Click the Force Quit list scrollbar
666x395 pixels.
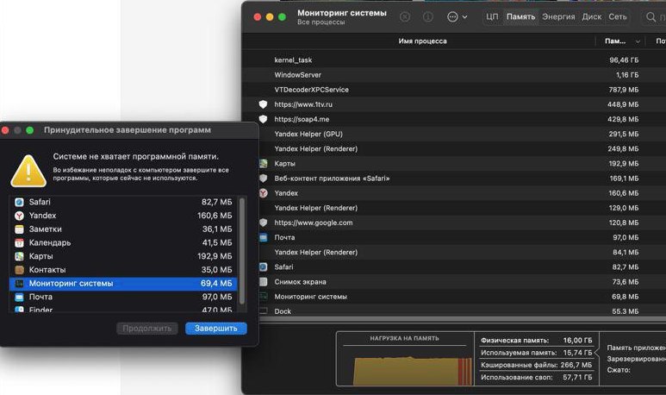242,251
